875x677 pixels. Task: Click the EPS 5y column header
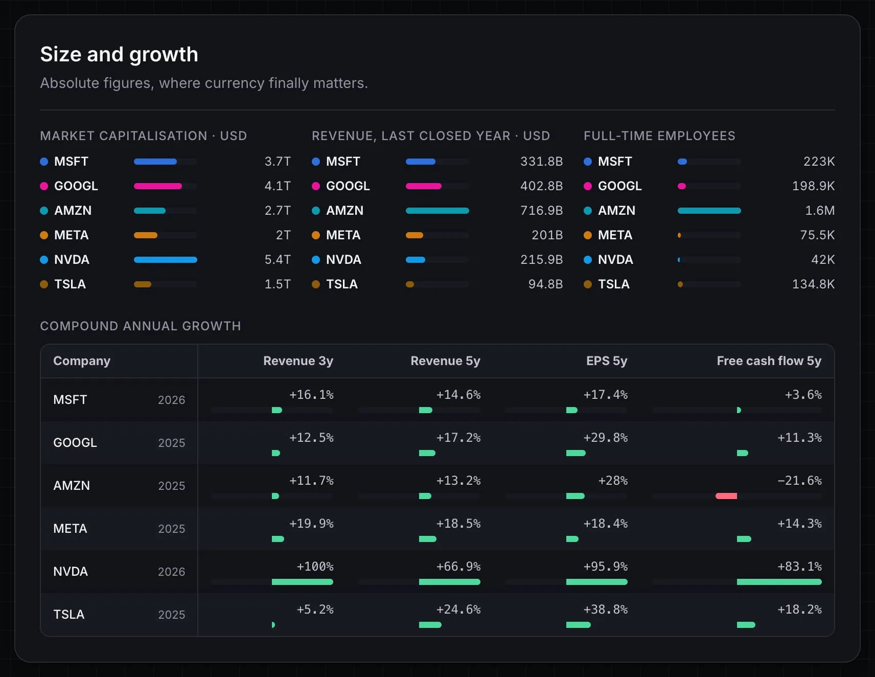(607, 361)
